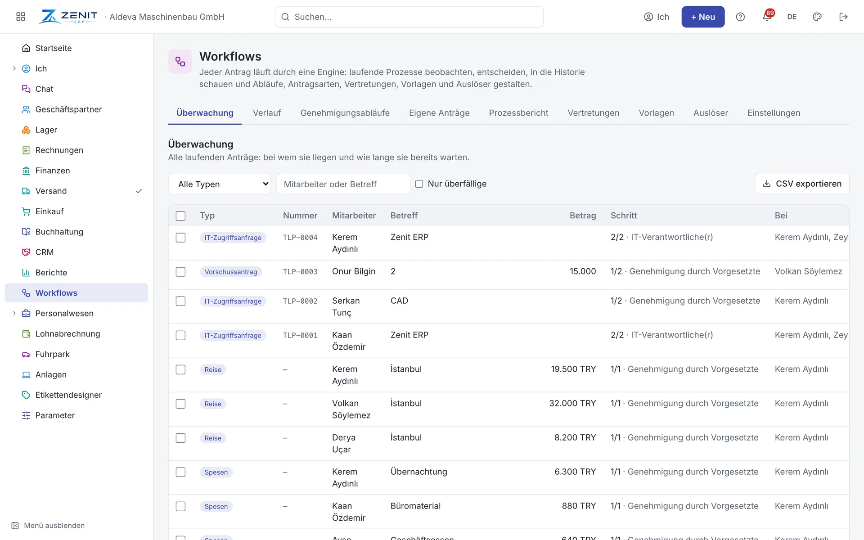
Task: Switch to the Genehmigungsabläufe tab
Action: click(x=345, y=113)
